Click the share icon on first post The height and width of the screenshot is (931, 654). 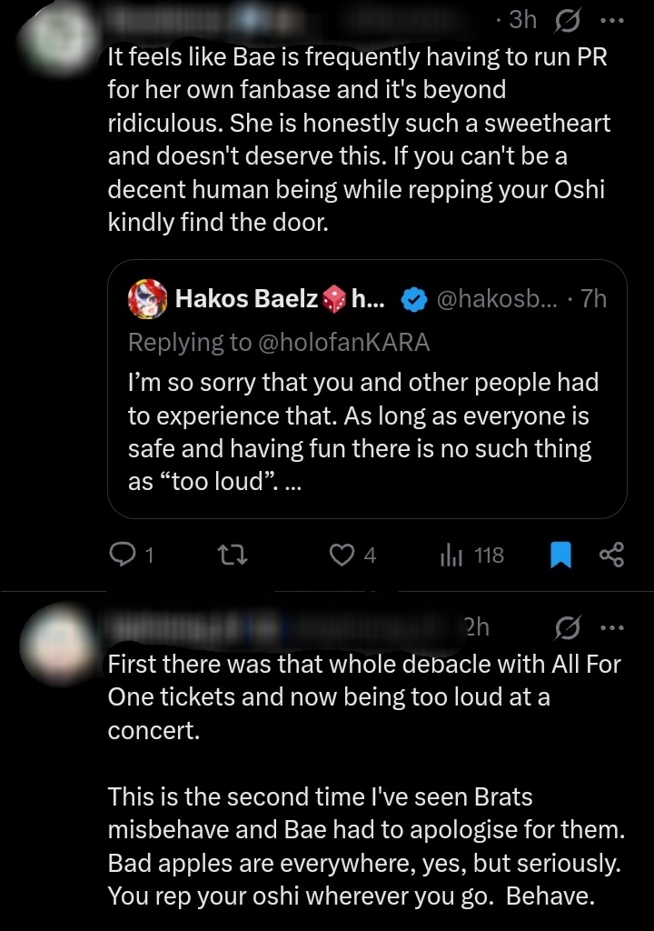point(612,555)
